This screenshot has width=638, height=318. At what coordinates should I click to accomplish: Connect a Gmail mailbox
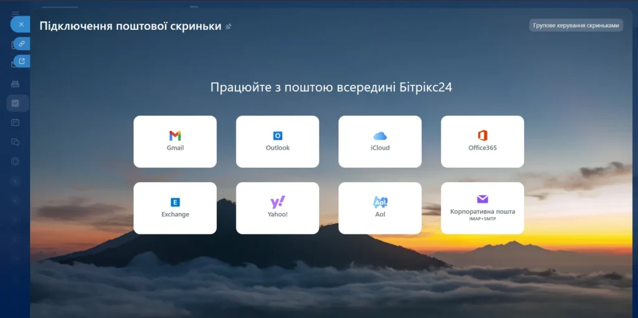click(175, 142)
